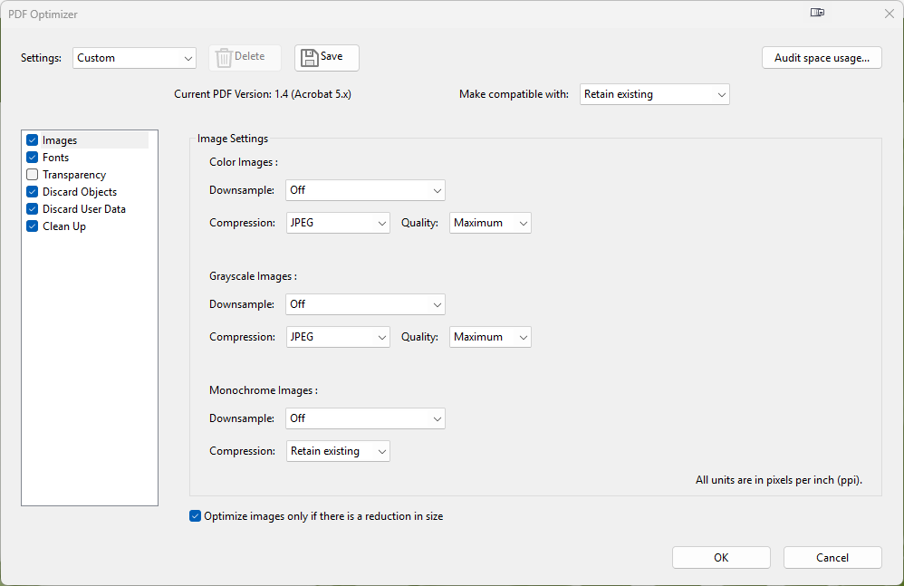Enable the Transparency checkbox

pyautogui.click(x=33, y=175)
